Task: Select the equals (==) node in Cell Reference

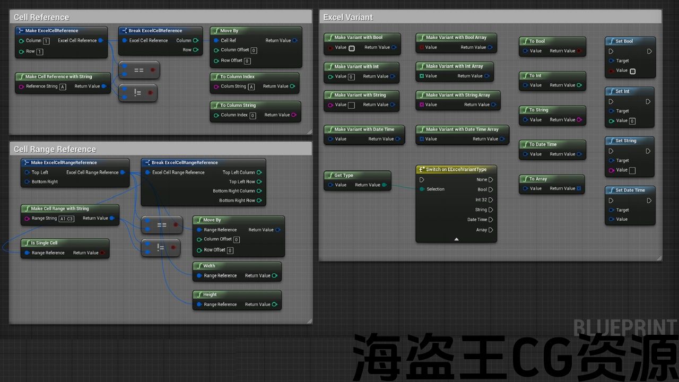Action: click(x=139, y=70)
